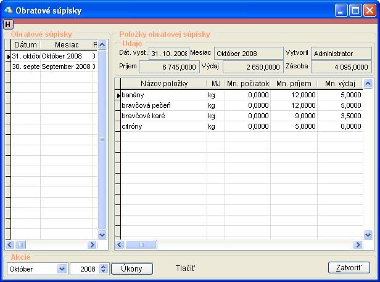
Task: Select the 30. september 2008 row
Action: (x=52, y=66)
